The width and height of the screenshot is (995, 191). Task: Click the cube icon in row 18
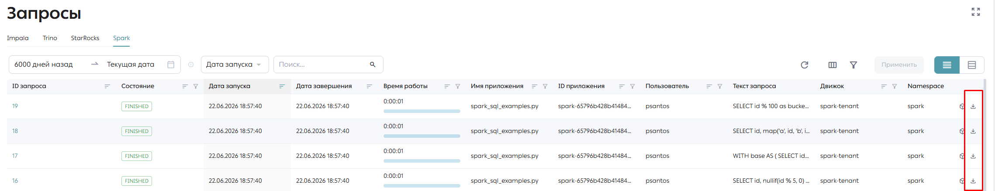962,131
